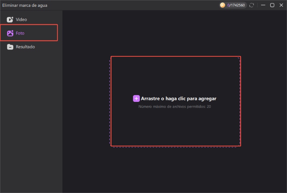
Task: Open the Video tab label
Action: click(21, 20)
